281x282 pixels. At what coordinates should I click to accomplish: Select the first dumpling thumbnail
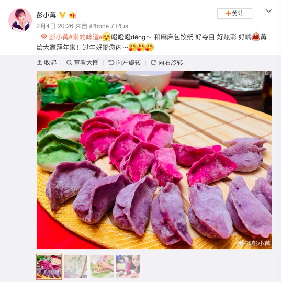(x=49, y=266)
